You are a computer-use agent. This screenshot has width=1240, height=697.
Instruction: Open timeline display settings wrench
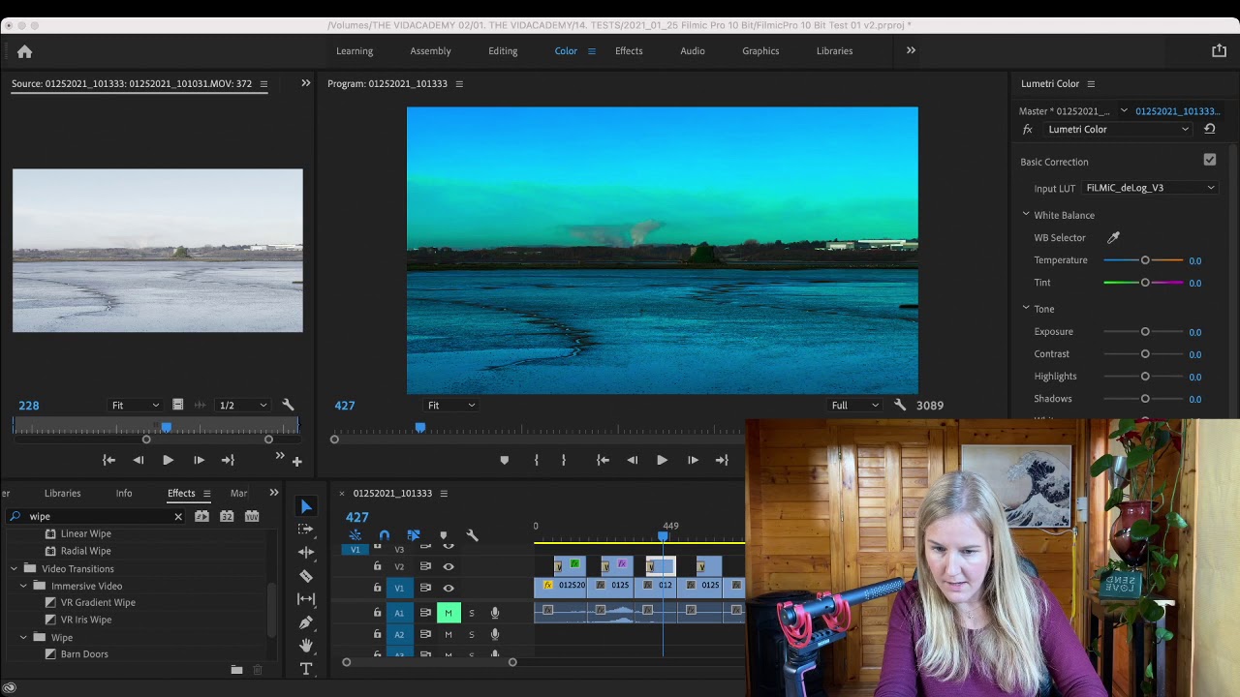point(472,535)
